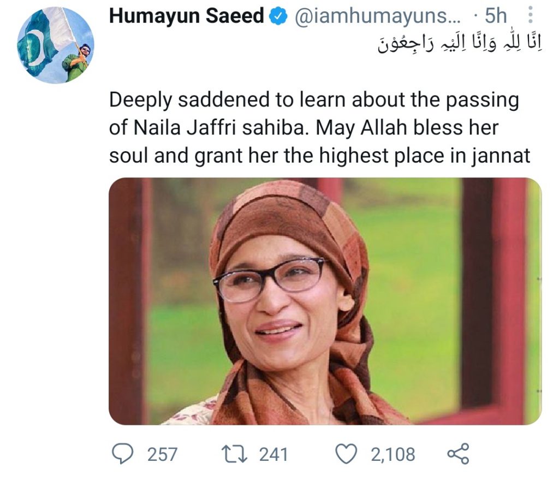
Task: View the 241 retweets count
Action: (273, 454)
